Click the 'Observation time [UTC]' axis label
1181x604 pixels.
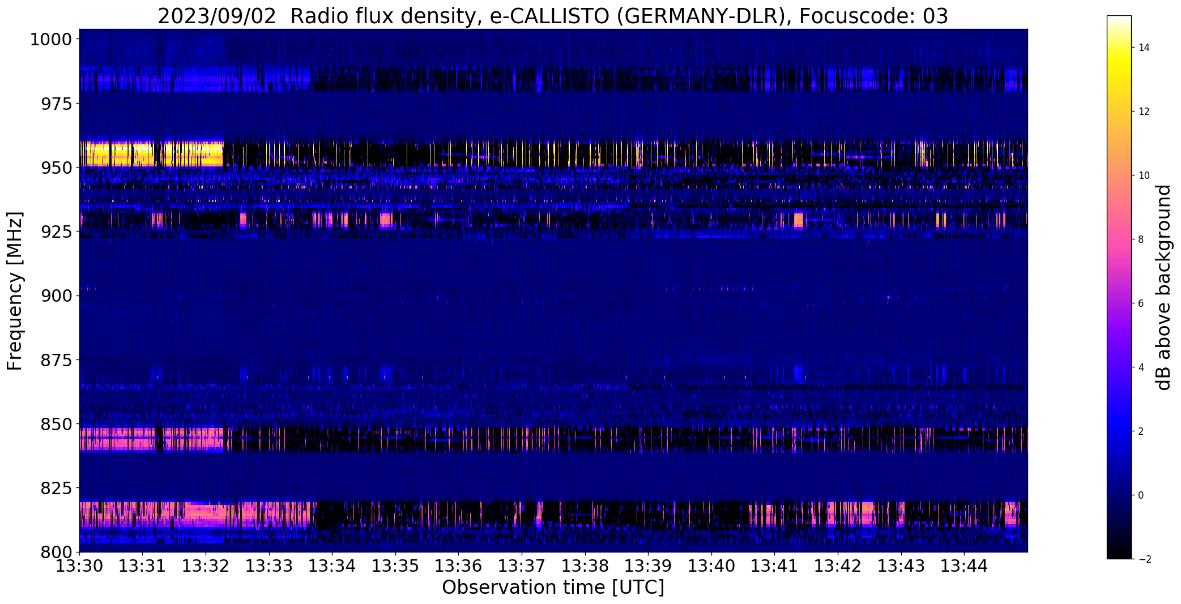pyautogui.click(x=553, y=588)
